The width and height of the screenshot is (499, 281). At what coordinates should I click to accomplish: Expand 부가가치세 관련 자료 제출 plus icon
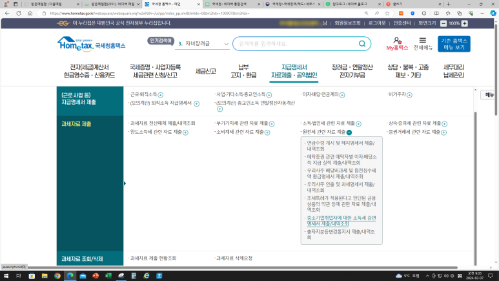(272, 123)
